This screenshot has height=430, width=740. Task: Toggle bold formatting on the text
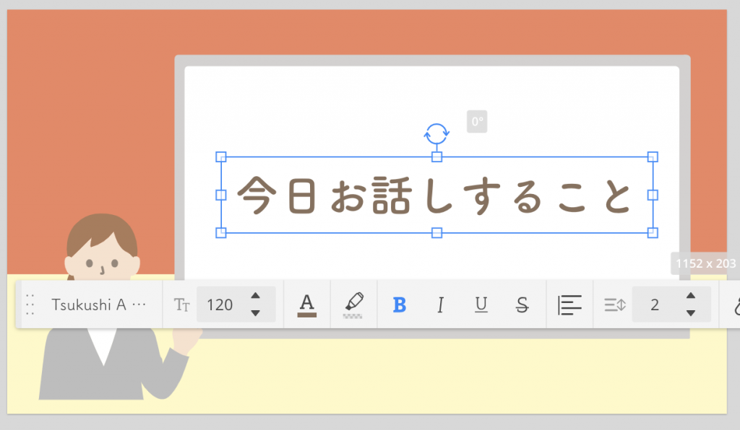coord(400,305)
